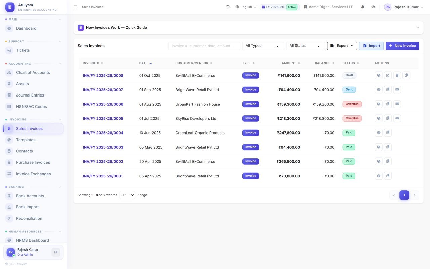Sort table by Amount column header
430x269 pixels.
coord(291,63)
